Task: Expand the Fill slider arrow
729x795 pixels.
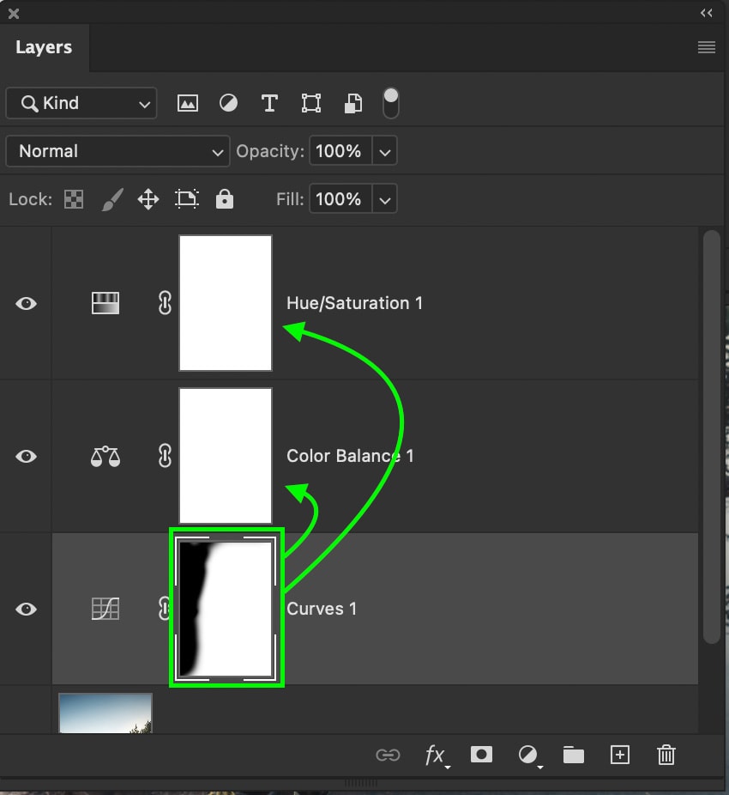Action: pyautogui.click(x=384, y=199)
